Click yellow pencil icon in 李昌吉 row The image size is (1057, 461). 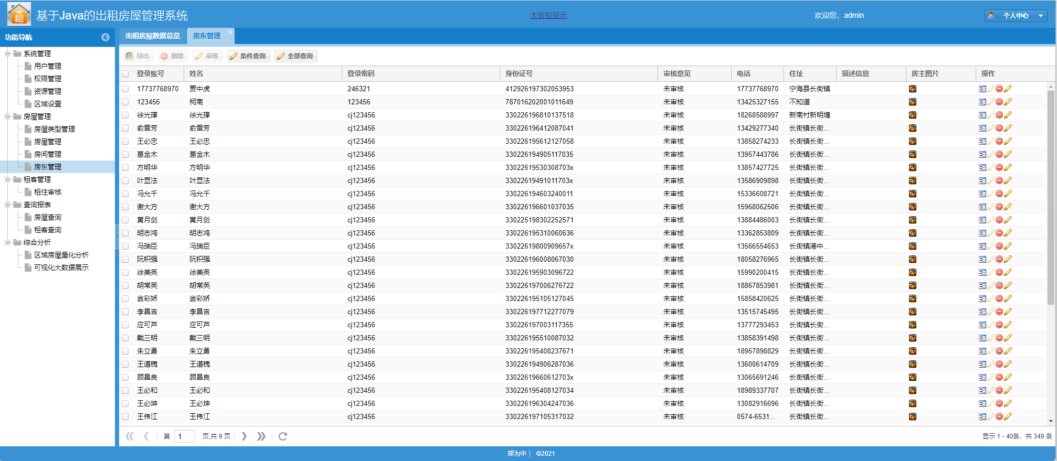click(1008, 312)
